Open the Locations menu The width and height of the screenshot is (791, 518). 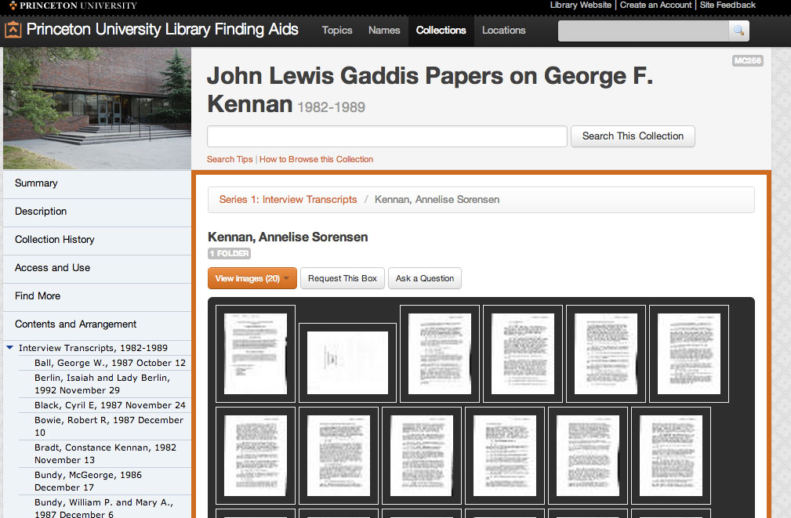point(503,31)
